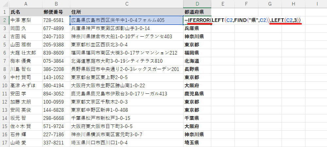Click postal code 894-3052
Viewport: 327px width, 147px height.
point(56,94)
